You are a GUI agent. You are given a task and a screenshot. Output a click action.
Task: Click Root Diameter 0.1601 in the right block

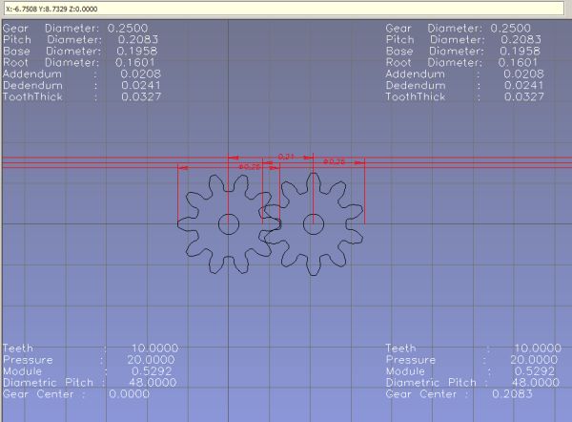coord(461,62)
